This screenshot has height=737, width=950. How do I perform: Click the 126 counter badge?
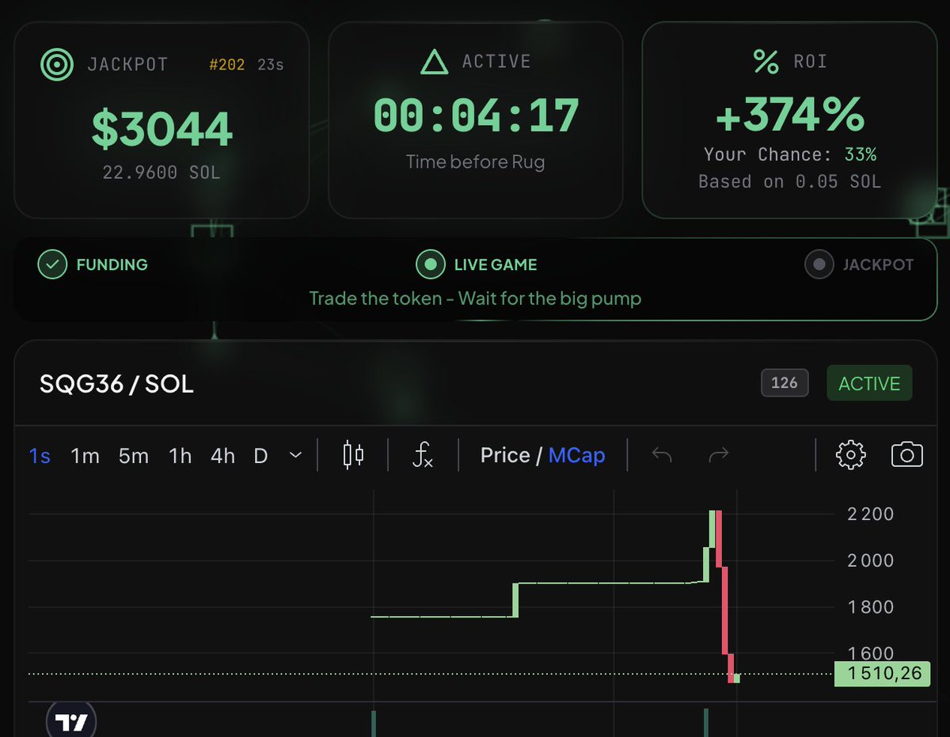(785, 383)
